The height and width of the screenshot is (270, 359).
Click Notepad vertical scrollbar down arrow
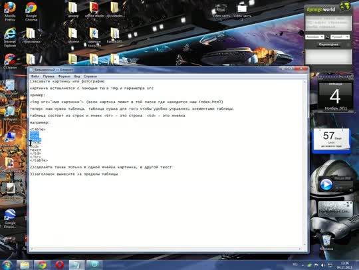[x=304, y=245]
